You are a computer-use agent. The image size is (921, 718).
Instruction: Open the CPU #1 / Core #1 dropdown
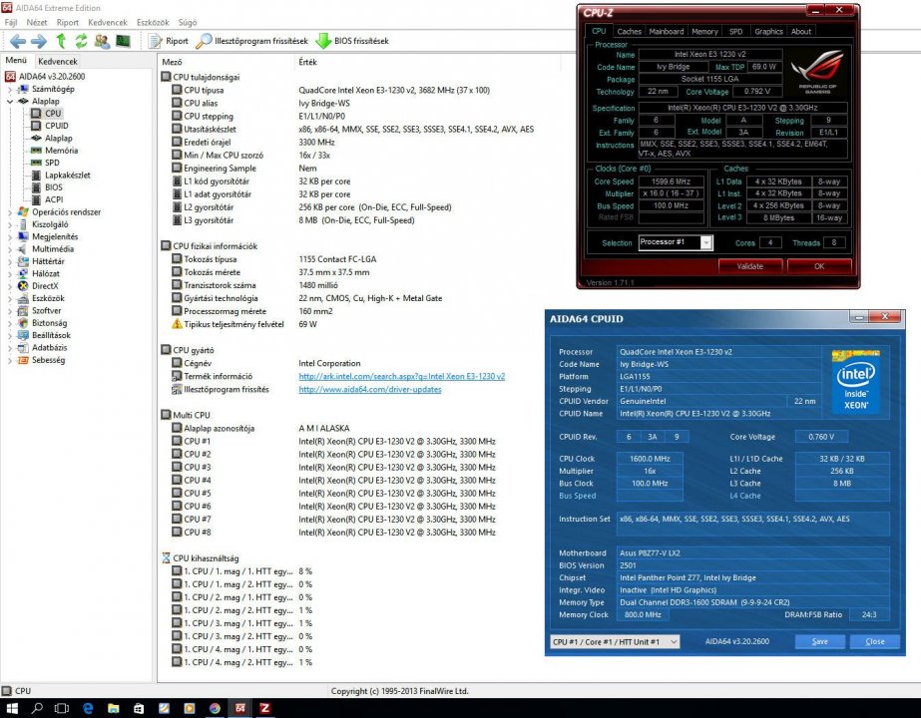[x=615, y=641]
